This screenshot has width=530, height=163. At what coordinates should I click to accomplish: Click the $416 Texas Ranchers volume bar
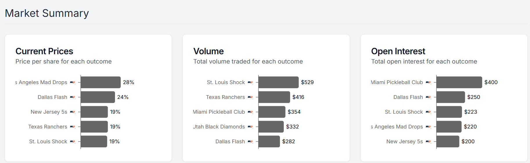click(274, 97)
